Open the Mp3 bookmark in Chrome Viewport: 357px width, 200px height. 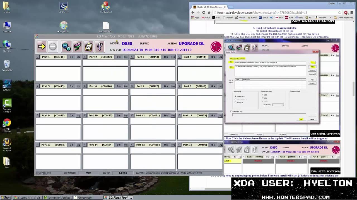[x=299, y=17]
